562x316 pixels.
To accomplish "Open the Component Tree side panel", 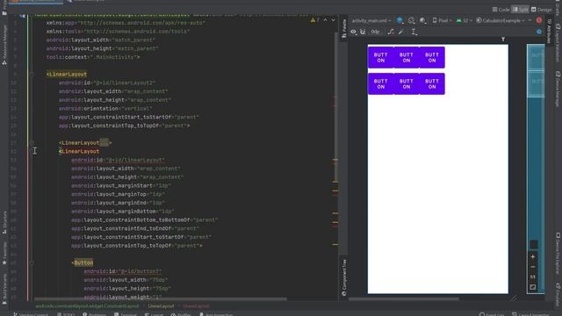I will coord(343,277).
